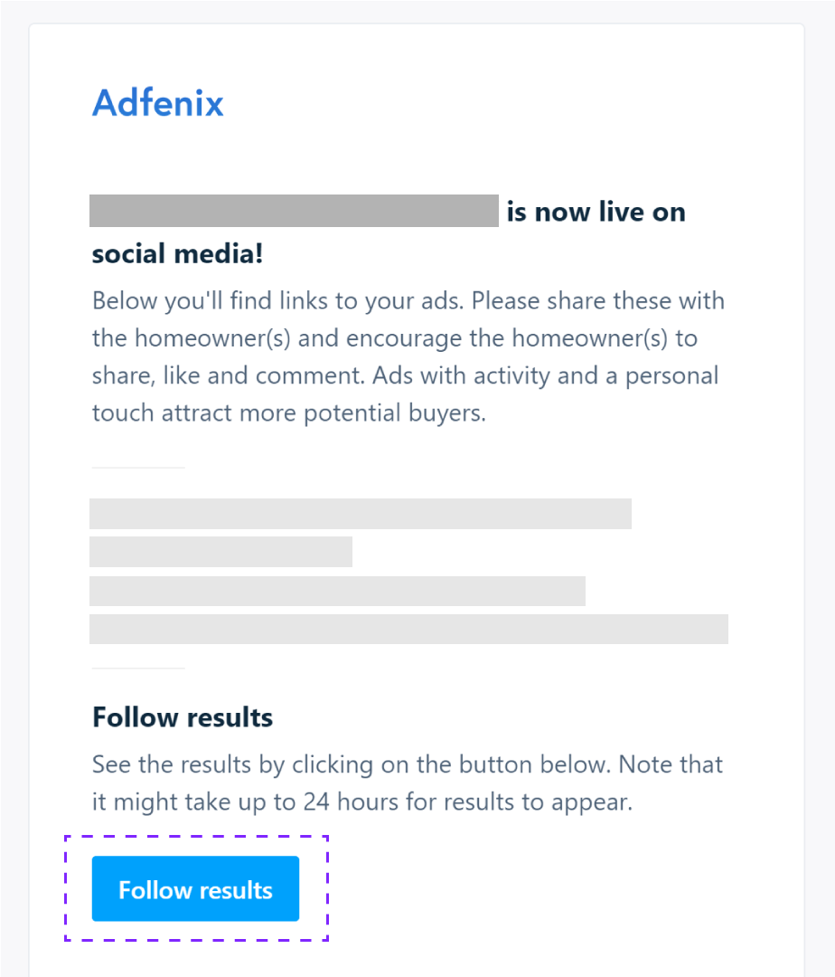The width and height of the screenshot is (835, 977).
Task: Click the short divider above Follow results heading
Action: tap(138, 669)
